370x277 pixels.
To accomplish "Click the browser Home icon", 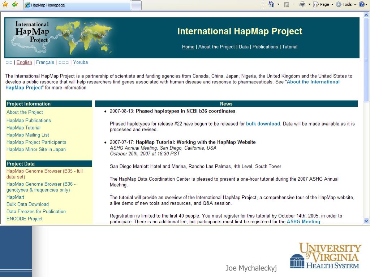I will [x=271, y=4].
